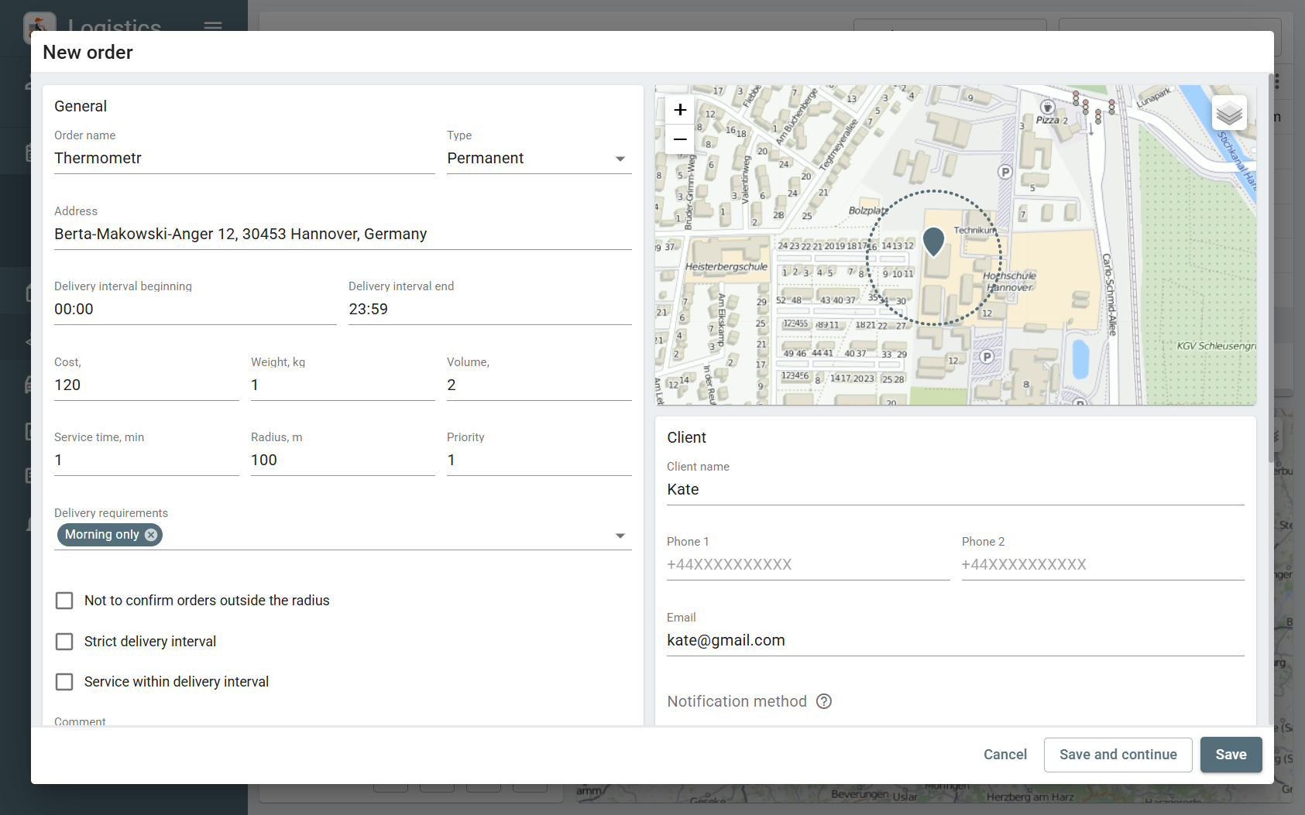
Task: Open the Notification method help icon
Action: click(824, 701)
